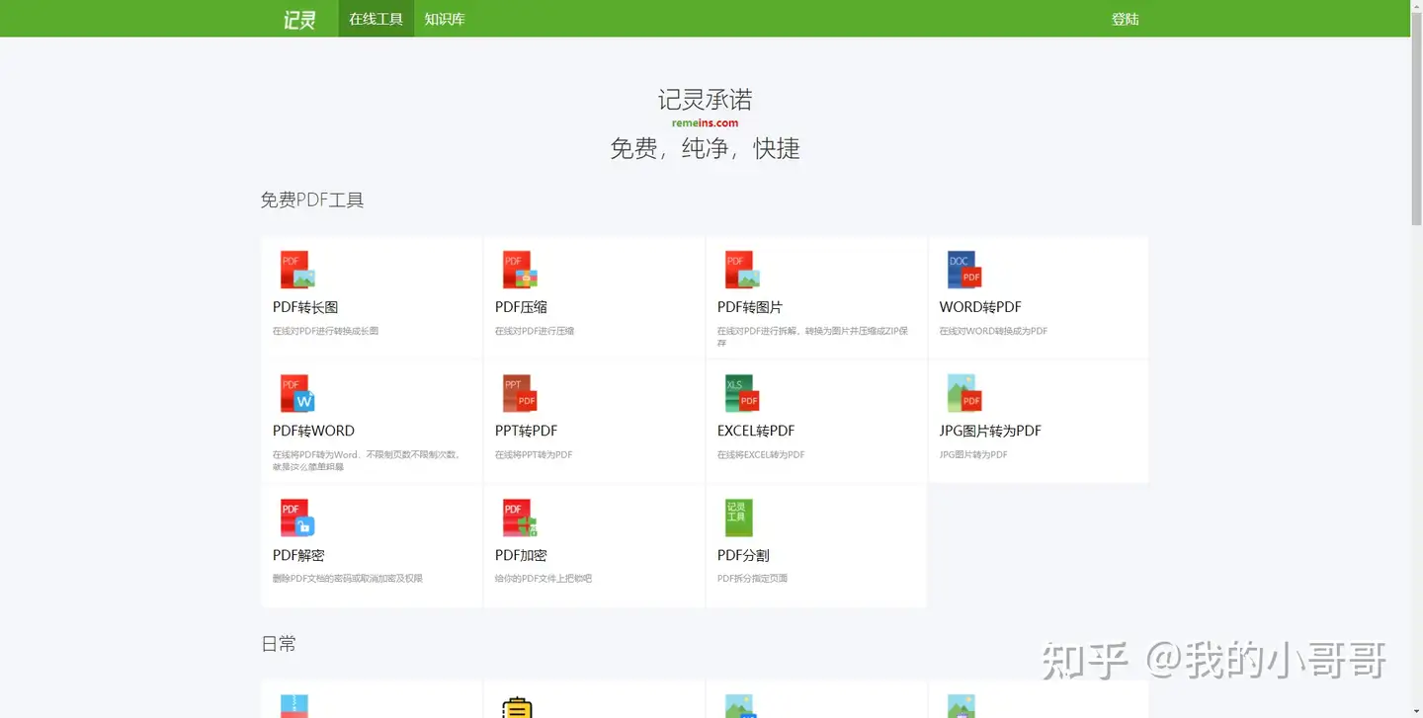Open the 知识库 navigation tab
This screenshot has width=1423, height=718.
click(x=445, y=19)
